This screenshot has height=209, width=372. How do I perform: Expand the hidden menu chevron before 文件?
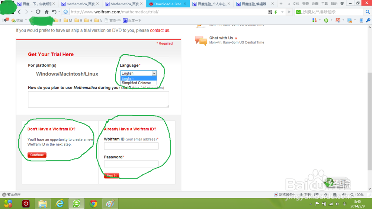click(289, 4)
